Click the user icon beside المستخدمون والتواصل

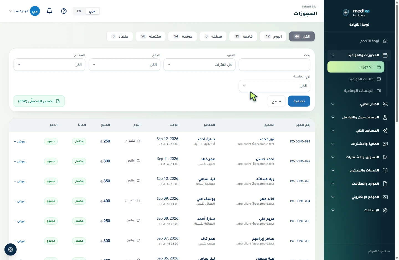(x=385, y=117)
